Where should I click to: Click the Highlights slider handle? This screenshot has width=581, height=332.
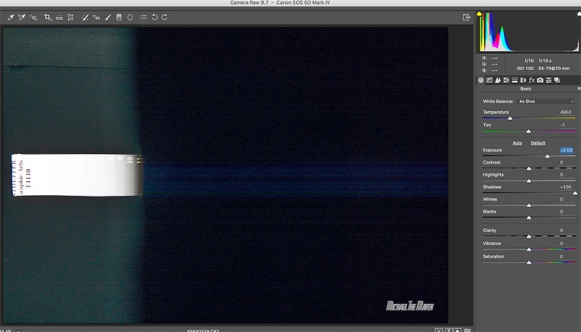529,181
